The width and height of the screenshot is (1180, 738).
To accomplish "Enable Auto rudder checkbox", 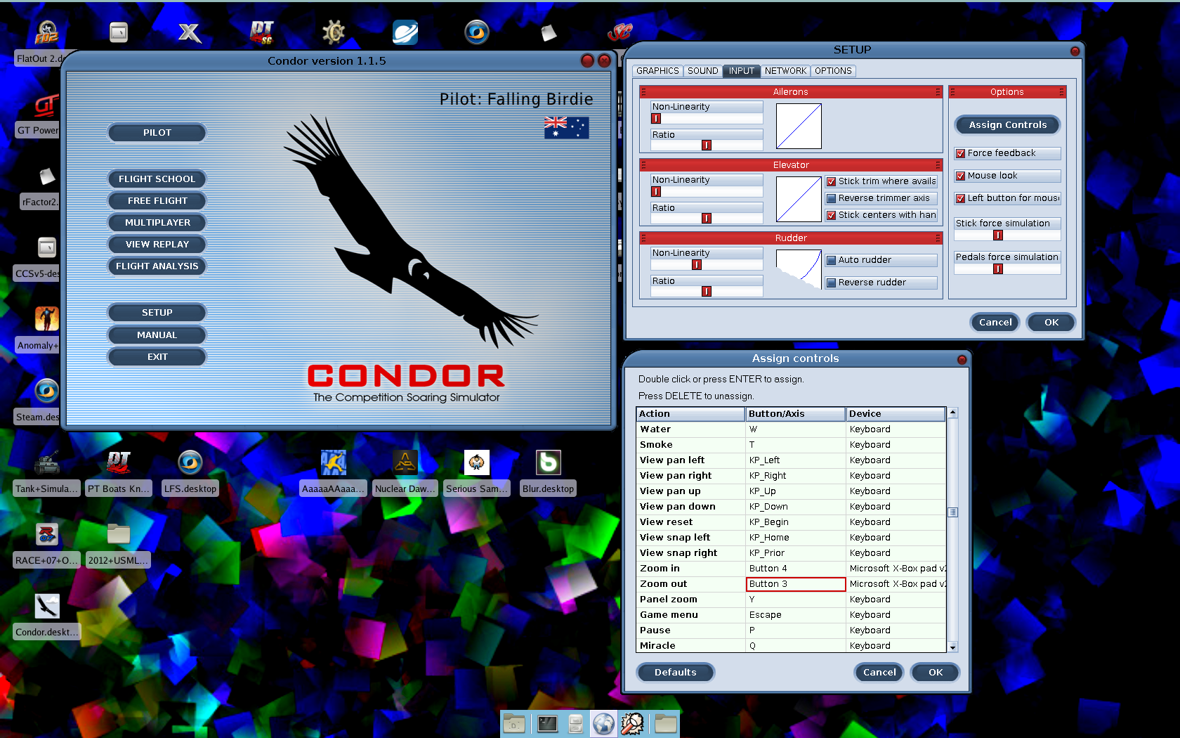I will 831,260.
